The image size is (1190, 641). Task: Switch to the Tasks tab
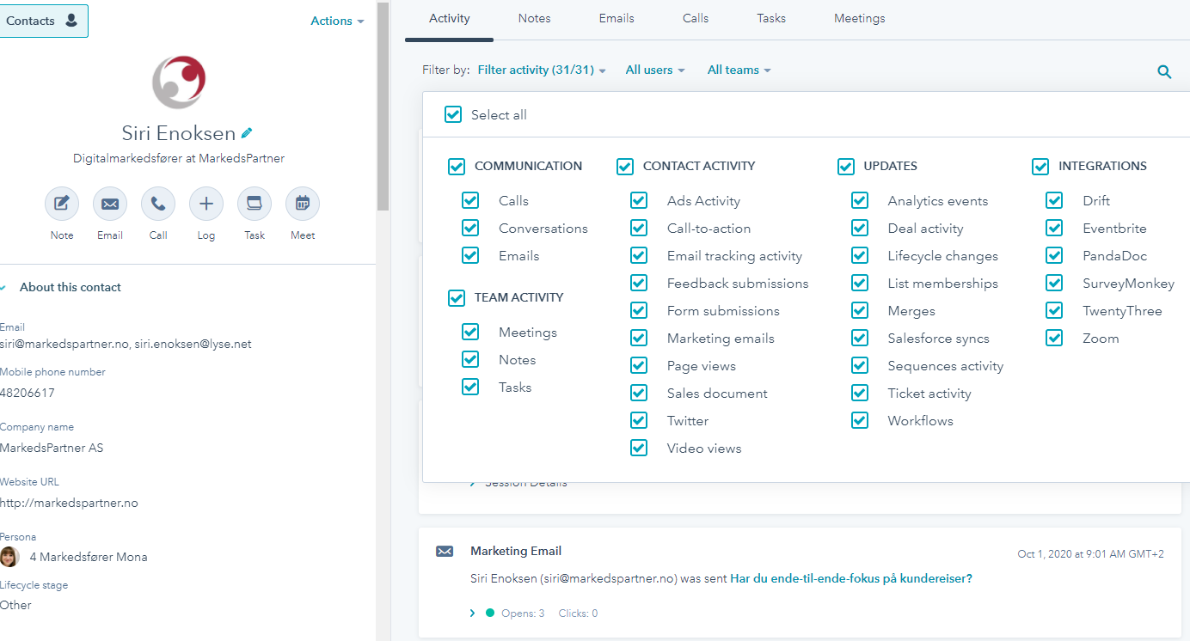click(x=771, y=18)
